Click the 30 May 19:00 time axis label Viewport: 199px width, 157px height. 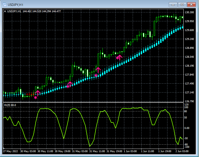pyautogui.click(x=63, y=151)
